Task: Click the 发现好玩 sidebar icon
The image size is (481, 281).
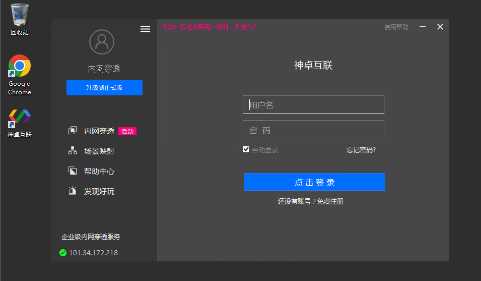Action: coord(73,191)
